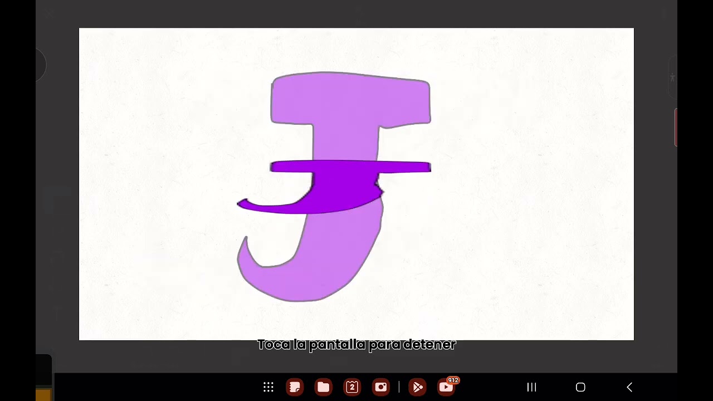Open the Calendar app icon

pos(352,387)
